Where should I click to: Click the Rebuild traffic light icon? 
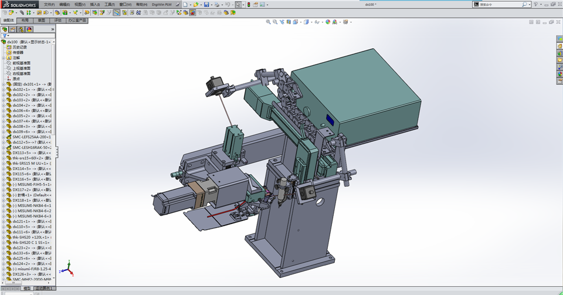(x=248, y=5)
